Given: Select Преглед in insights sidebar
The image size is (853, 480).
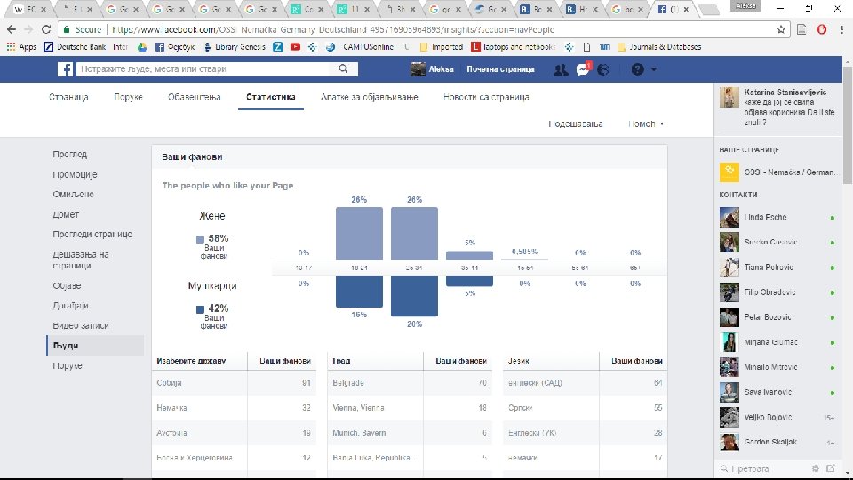Looking at the screenshot, I should pos(69,155).
